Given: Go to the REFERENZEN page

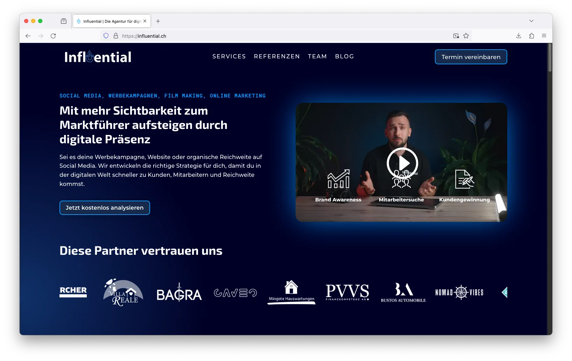Looking at the screenshot, I should pos(277,56).
